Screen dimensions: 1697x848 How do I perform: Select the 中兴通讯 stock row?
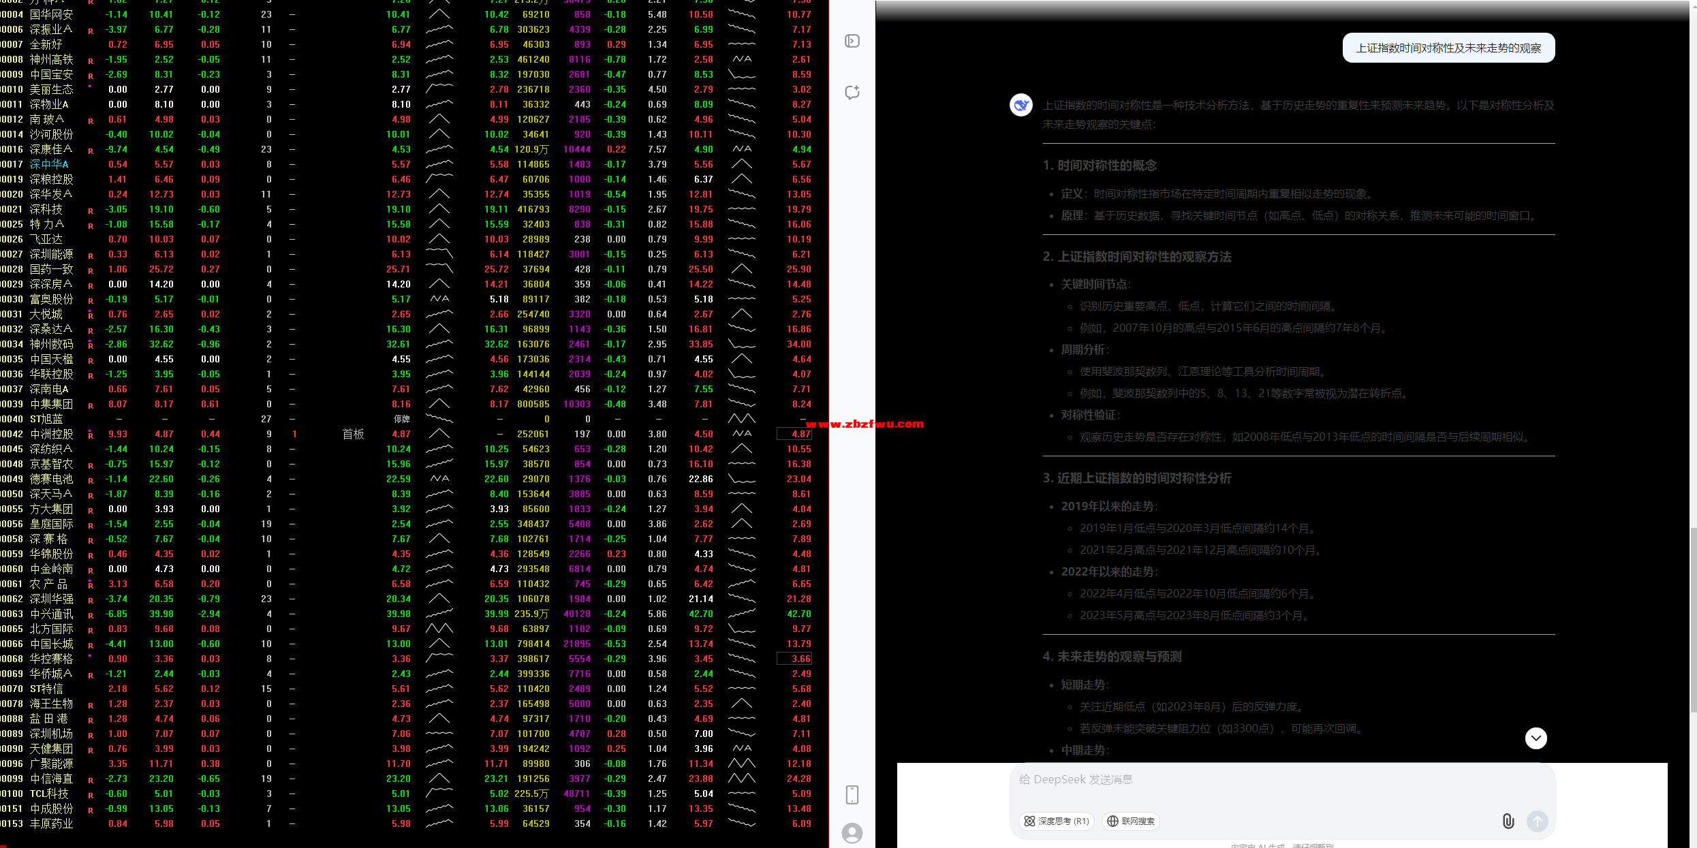point(51,614)
